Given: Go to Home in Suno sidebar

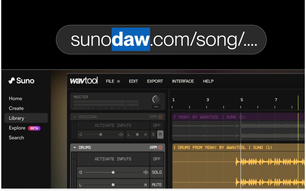Looking at the screenshot, I should pyautogui.click(x=15, y=99).
